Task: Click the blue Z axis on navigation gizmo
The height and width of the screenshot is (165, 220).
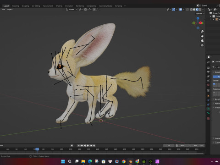Action: 198,18
